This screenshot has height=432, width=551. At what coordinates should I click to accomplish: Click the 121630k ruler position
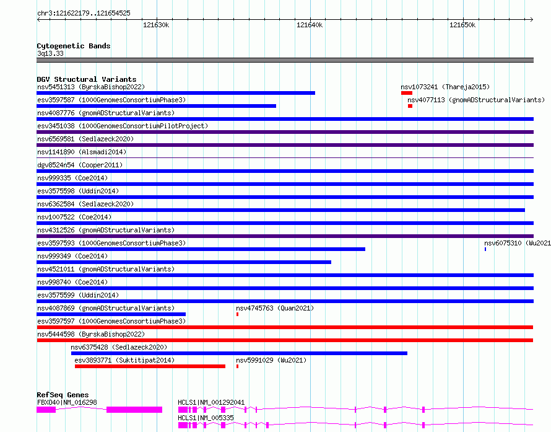click(x=156, y=25)
